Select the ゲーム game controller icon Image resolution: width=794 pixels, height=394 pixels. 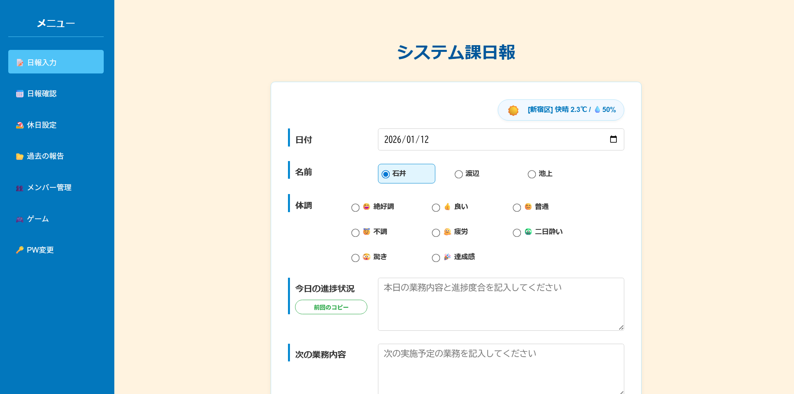20,219
